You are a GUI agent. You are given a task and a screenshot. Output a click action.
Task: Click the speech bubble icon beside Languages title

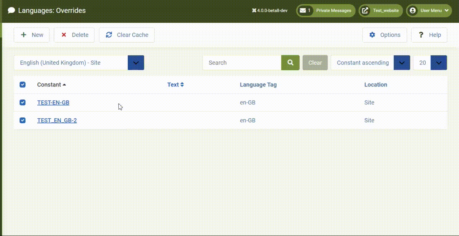[x=11, y=10]
